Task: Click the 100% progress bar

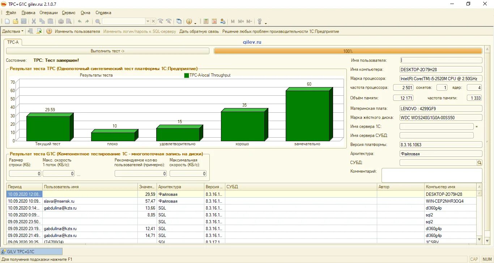Action: point(348,51)
